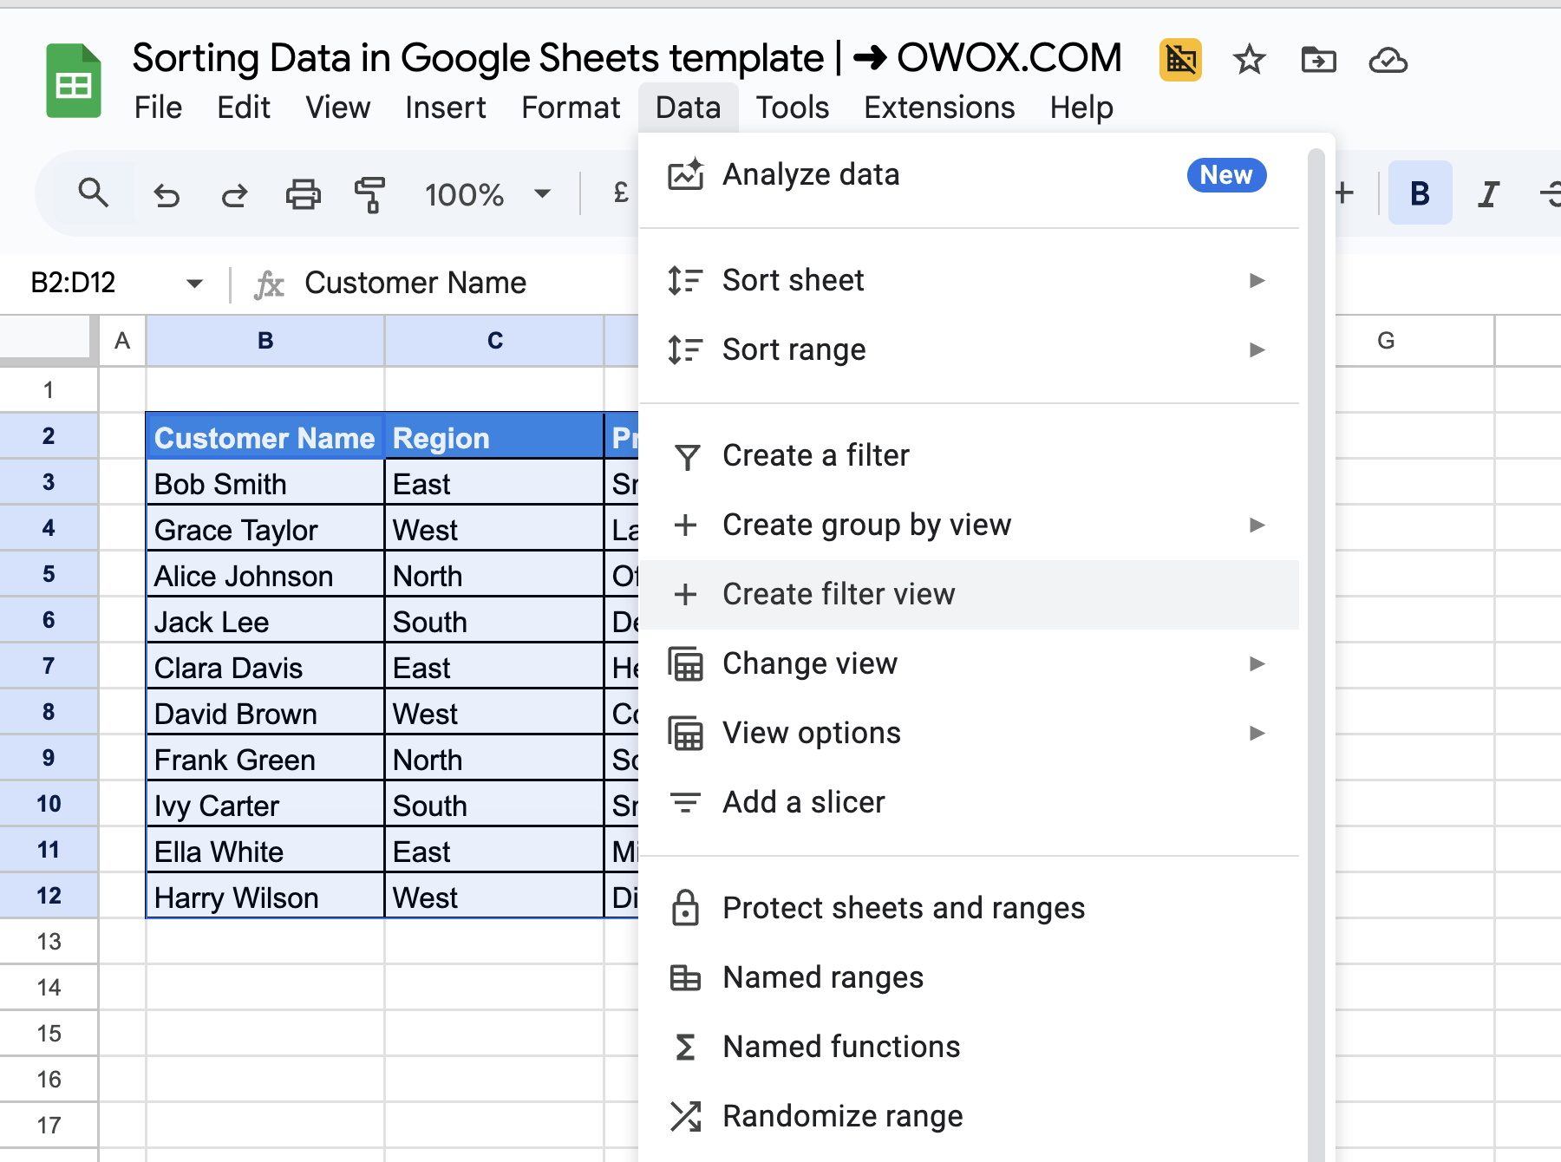Click the document title text
This screenshot has height=1162, width=1561.
(626, 58)
